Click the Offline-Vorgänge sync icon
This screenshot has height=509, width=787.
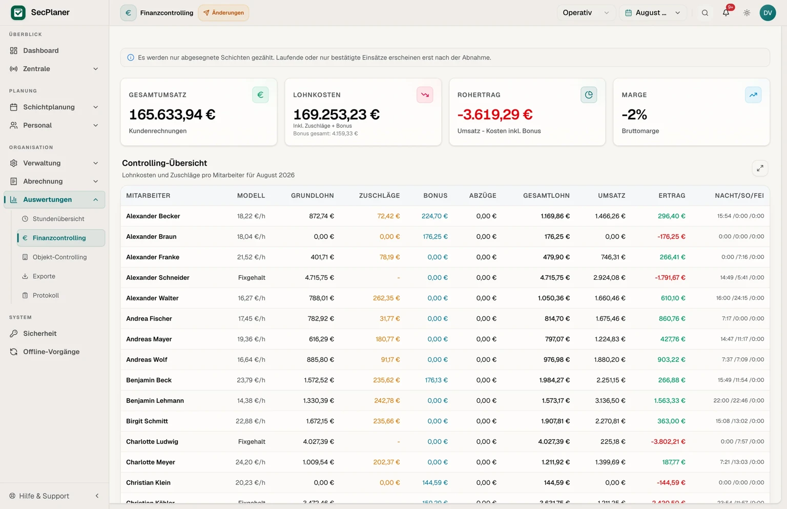coord(14,352)
